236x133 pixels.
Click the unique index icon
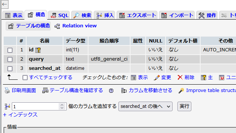coord(222,78)
